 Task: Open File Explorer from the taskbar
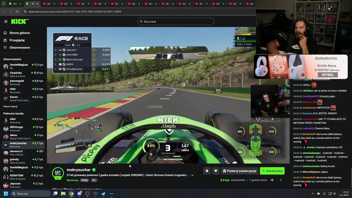[63, 194]
